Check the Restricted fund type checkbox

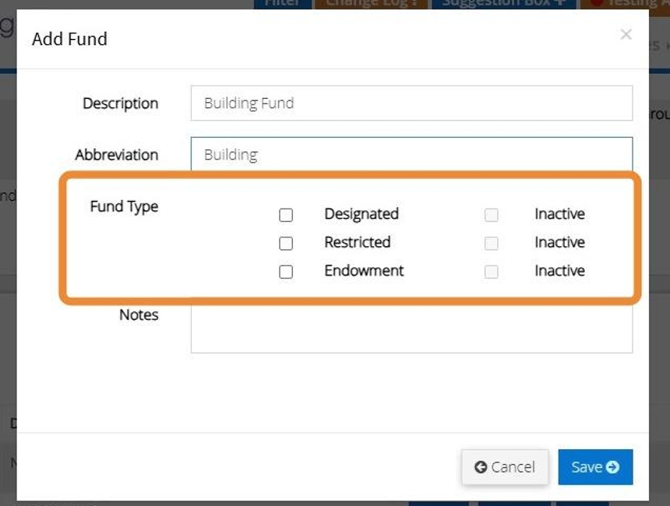pyautogui.click(x=286, y=243)
